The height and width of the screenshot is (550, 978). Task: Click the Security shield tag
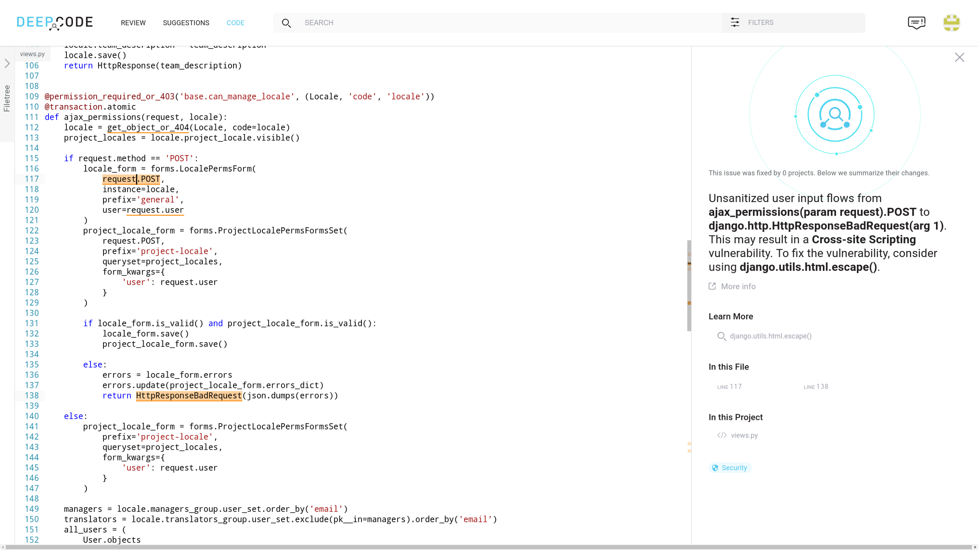point(730,468)
